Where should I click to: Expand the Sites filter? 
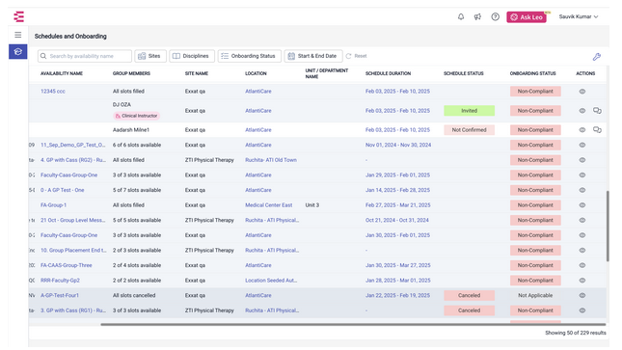150,56
